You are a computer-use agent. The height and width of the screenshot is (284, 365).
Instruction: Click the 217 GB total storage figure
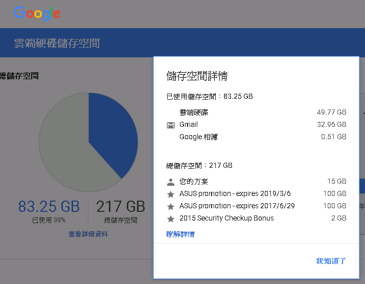point(121,206)
